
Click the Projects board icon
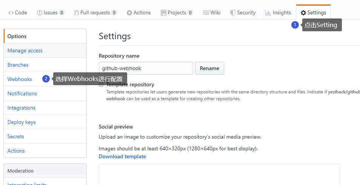pos(163,13)
